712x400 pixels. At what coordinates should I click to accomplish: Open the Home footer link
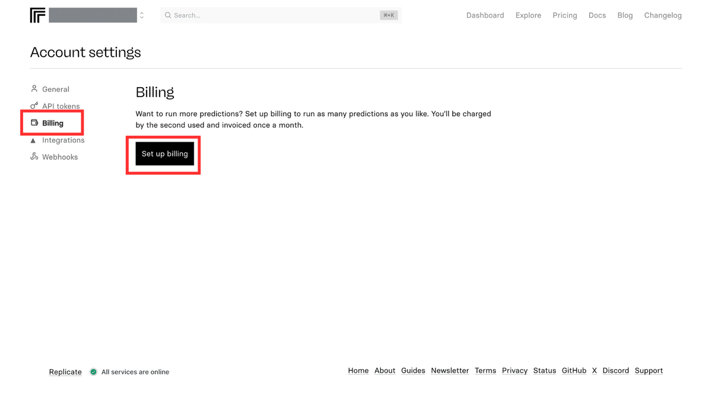(x=358, y=370)
